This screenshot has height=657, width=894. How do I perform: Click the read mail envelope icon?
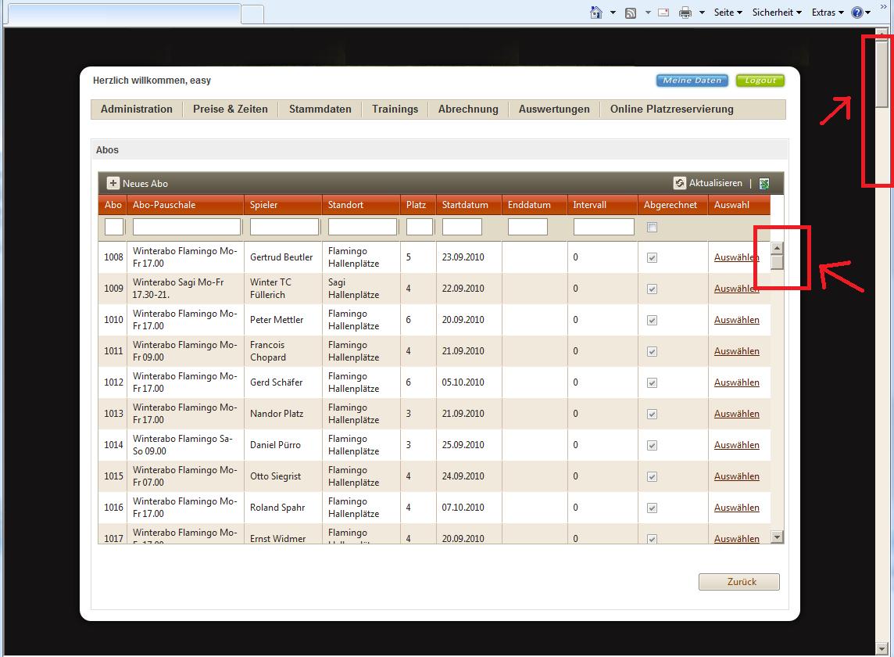(x=663, y=12)
